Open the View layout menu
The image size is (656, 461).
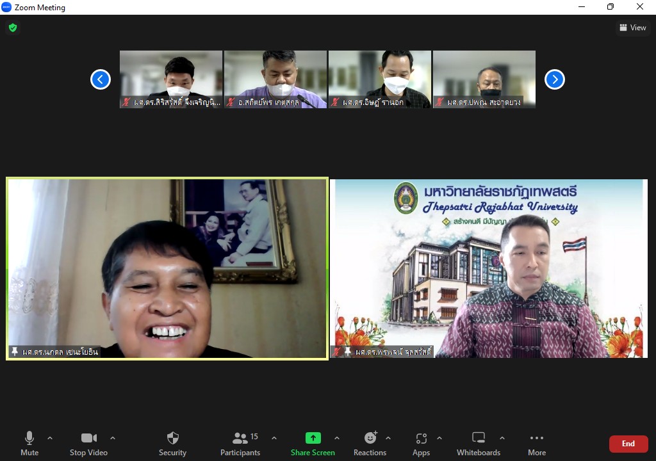tap(633, 28)
